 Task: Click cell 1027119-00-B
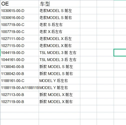click(x=20, y=102)
